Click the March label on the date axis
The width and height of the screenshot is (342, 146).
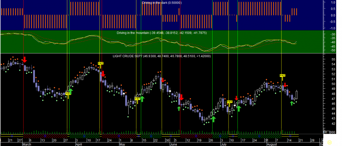(x=27, y=144)
